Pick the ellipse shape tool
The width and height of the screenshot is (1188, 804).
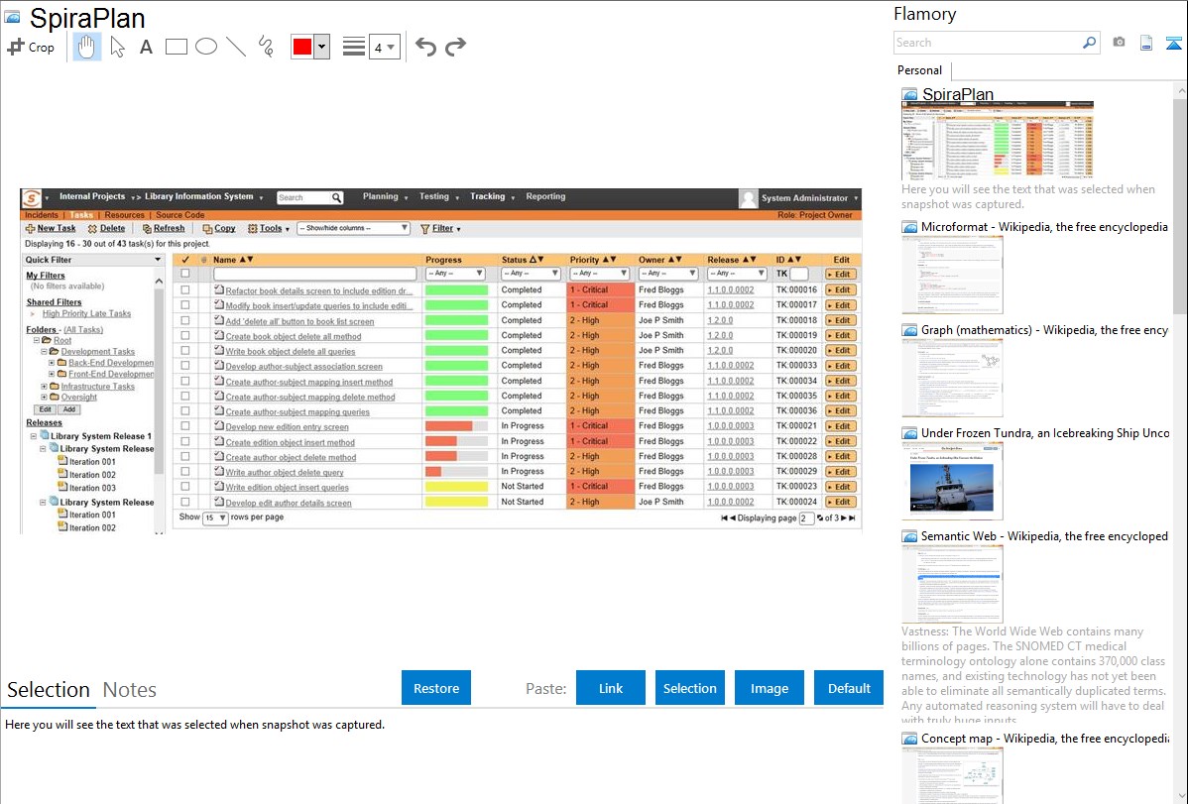206,47
